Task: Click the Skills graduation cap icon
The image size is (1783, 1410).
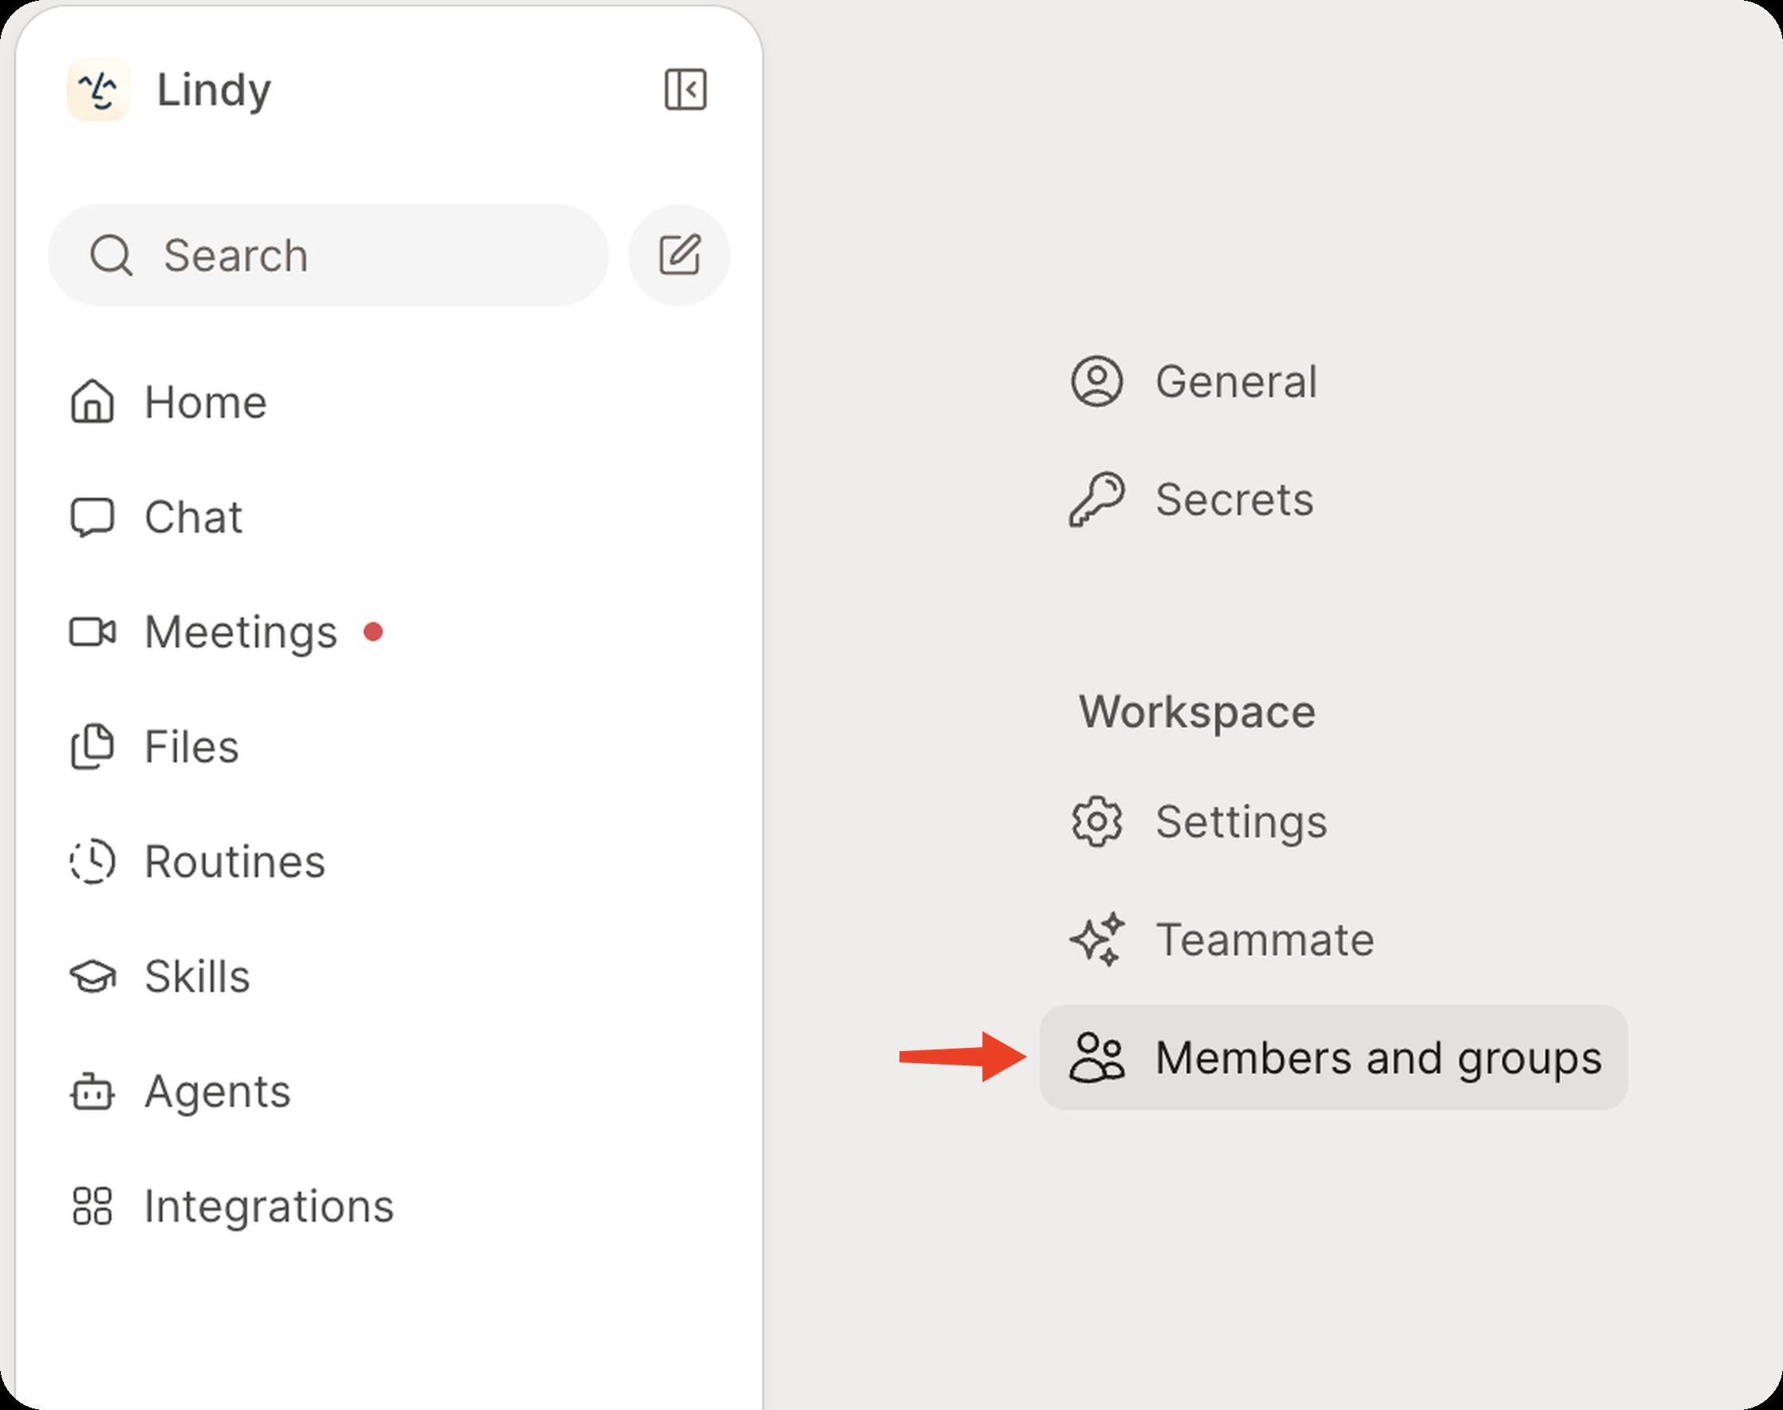Action: [x=92, y=977]
